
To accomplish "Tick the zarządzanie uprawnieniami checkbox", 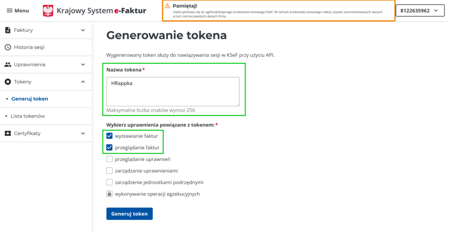I will pos(110,170).
